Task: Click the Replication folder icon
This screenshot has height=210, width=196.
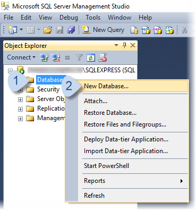Action: (30, 108)
